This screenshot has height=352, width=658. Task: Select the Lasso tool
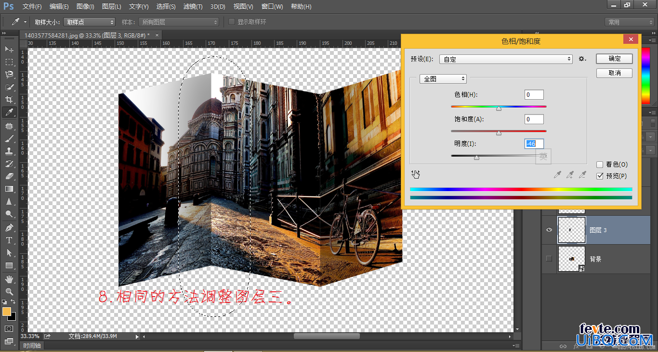click(x=9, y=74)
